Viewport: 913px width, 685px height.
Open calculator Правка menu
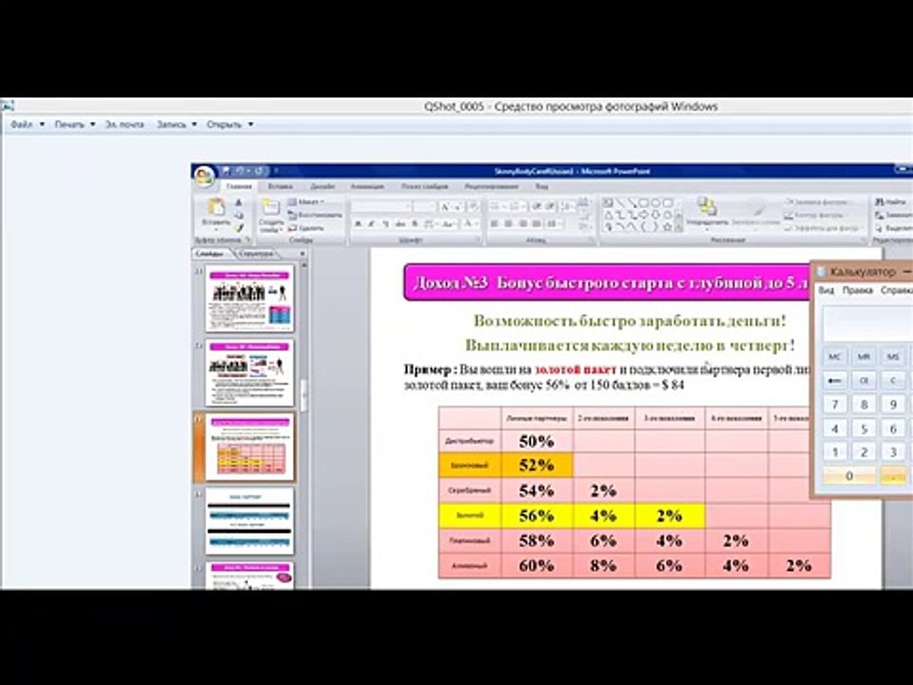(858, 290)
